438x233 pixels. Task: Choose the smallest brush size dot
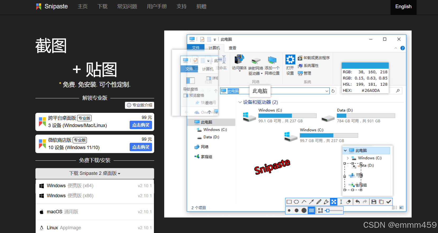coord(289,210)
